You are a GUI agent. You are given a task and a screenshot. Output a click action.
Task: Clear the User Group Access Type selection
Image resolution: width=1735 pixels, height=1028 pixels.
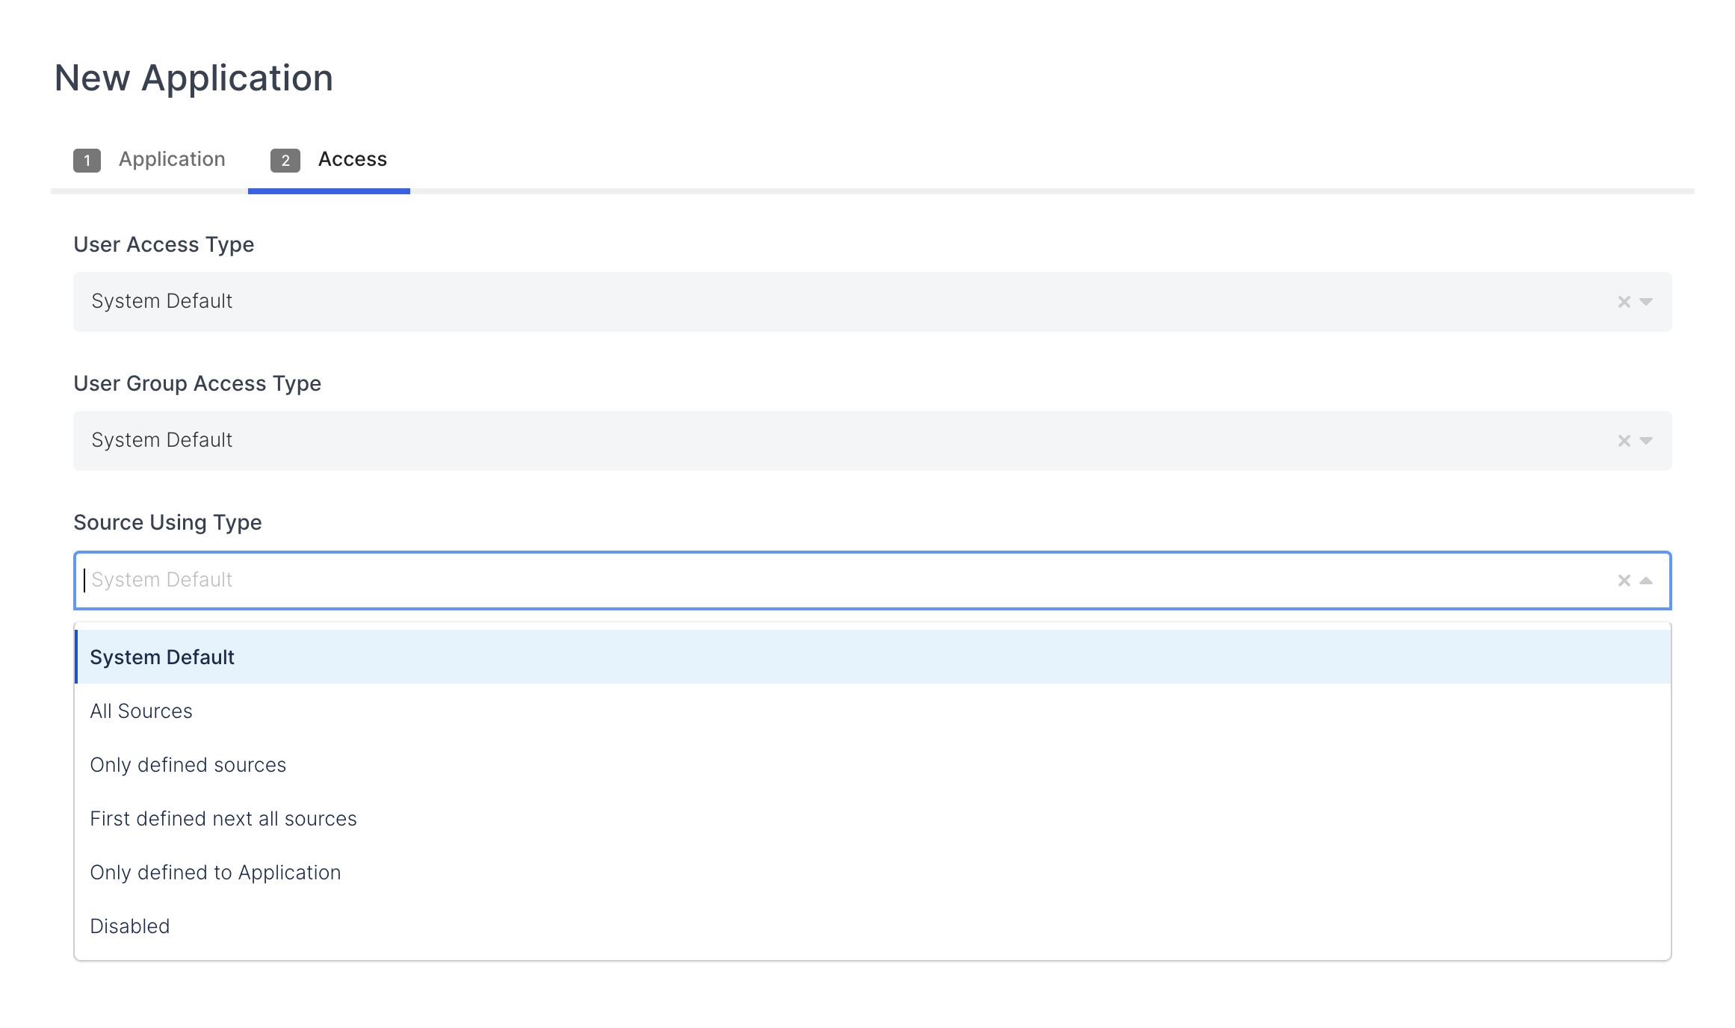[x=1624, y=441]
